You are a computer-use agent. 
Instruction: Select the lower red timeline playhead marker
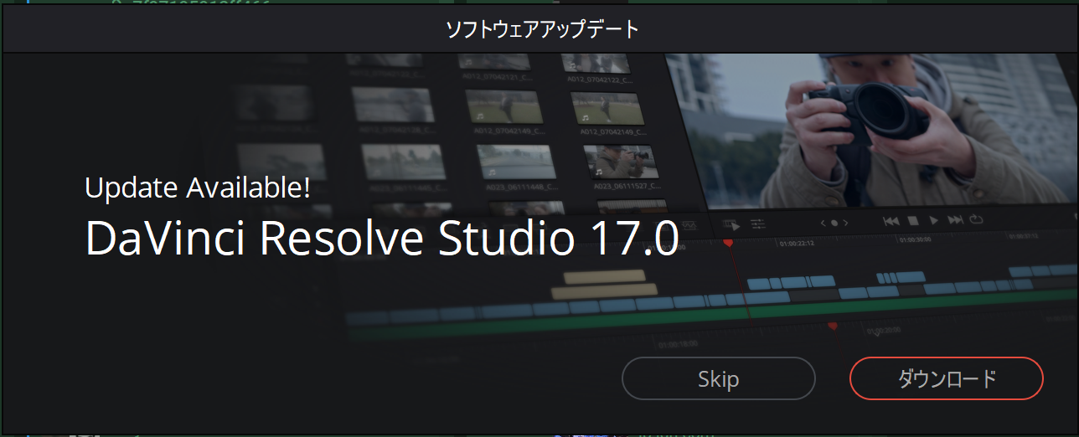pos(833,326)
